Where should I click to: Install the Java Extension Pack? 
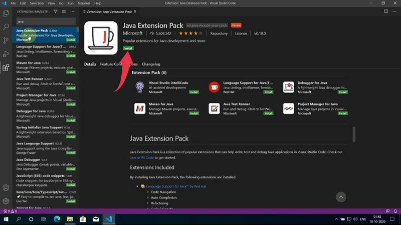[127, 48]
